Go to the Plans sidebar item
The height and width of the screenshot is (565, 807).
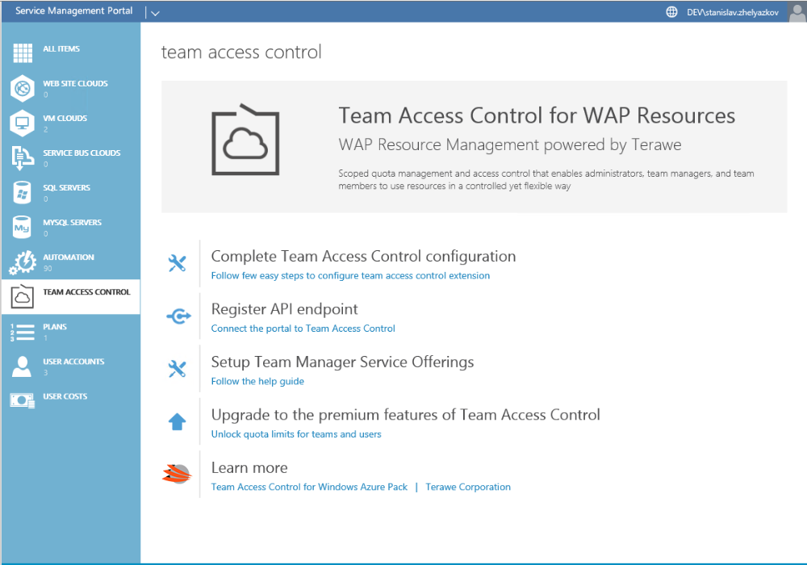tap(55, 328)
